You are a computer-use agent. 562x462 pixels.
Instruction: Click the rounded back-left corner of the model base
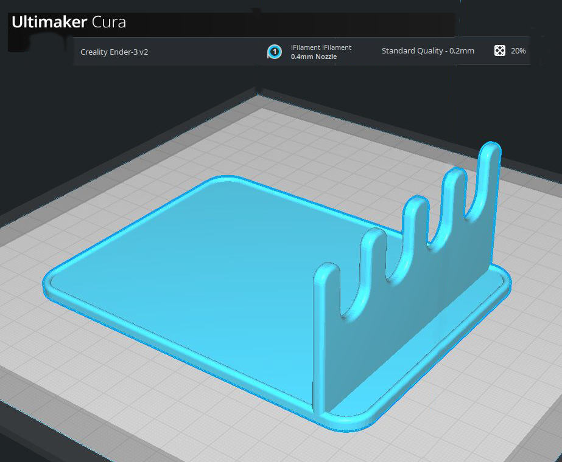click(226, 179)
